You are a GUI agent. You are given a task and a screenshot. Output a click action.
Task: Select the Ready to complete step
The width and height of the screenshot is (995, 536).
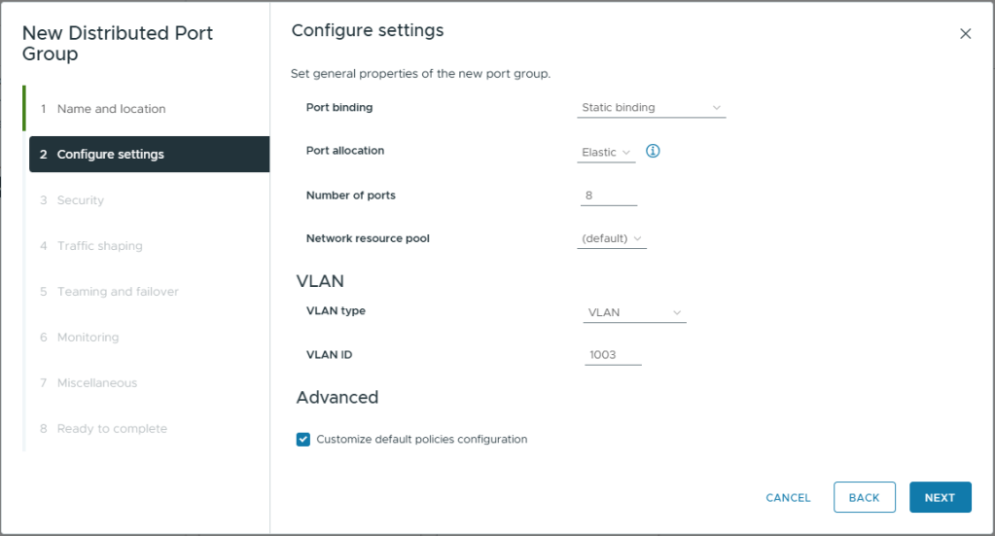112,429
